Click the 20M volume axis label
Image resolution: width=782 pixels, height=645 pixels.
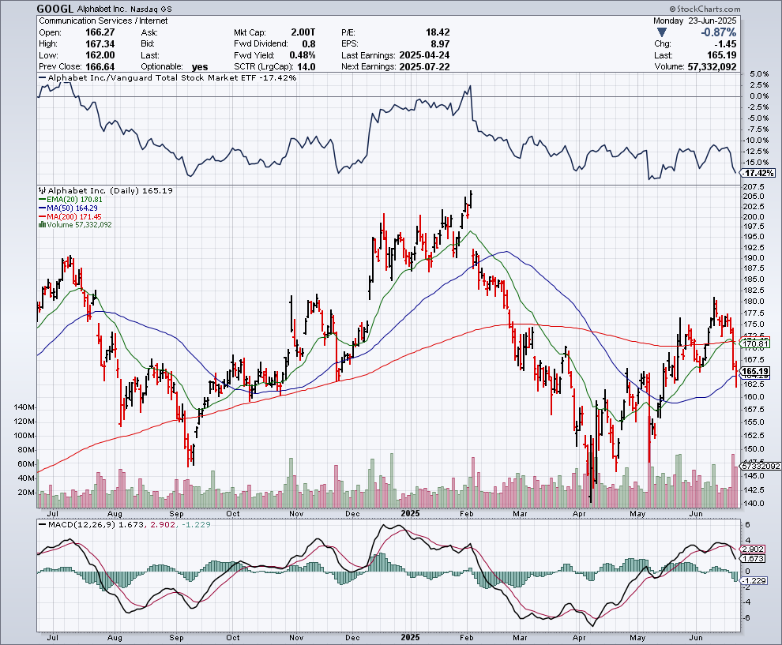tap(27, 493)
